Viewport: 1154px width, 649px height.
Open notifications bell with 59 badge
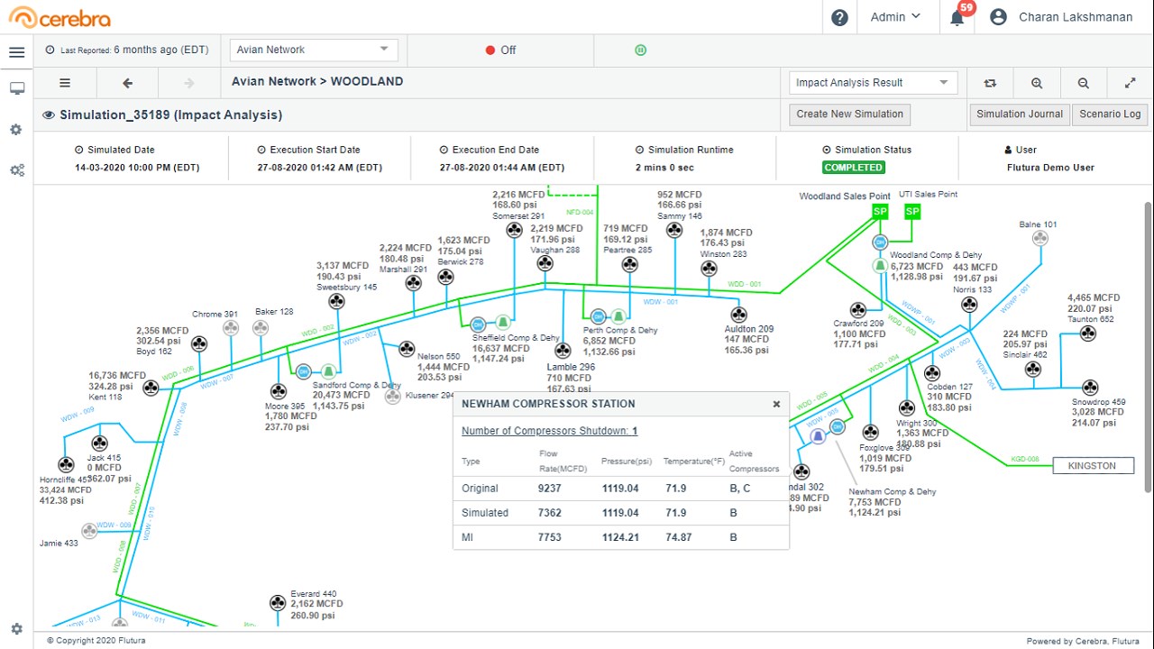(x=959, y=15)
